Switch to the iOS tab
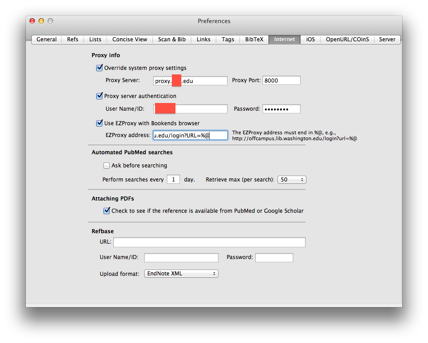 pyautogui.click(x=310, y=39)
